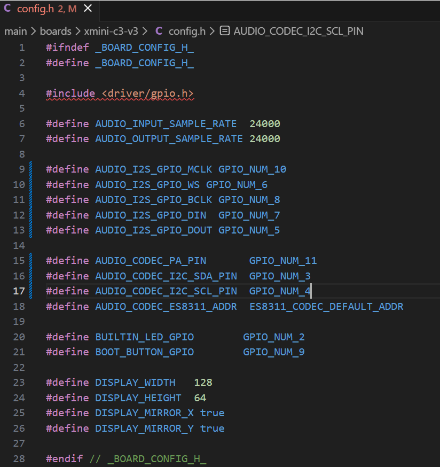Click config.h in the breadcrumb path
This screenshot has width=440, height=467.
187,31
